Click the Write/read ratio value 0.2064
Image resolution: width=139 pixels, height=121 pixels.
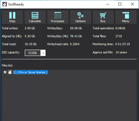point(75,44)
